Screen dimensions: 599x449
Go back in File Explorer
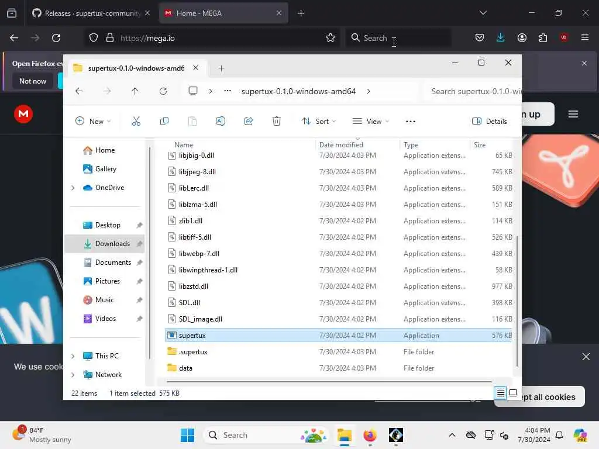click(x=79, y=91)
